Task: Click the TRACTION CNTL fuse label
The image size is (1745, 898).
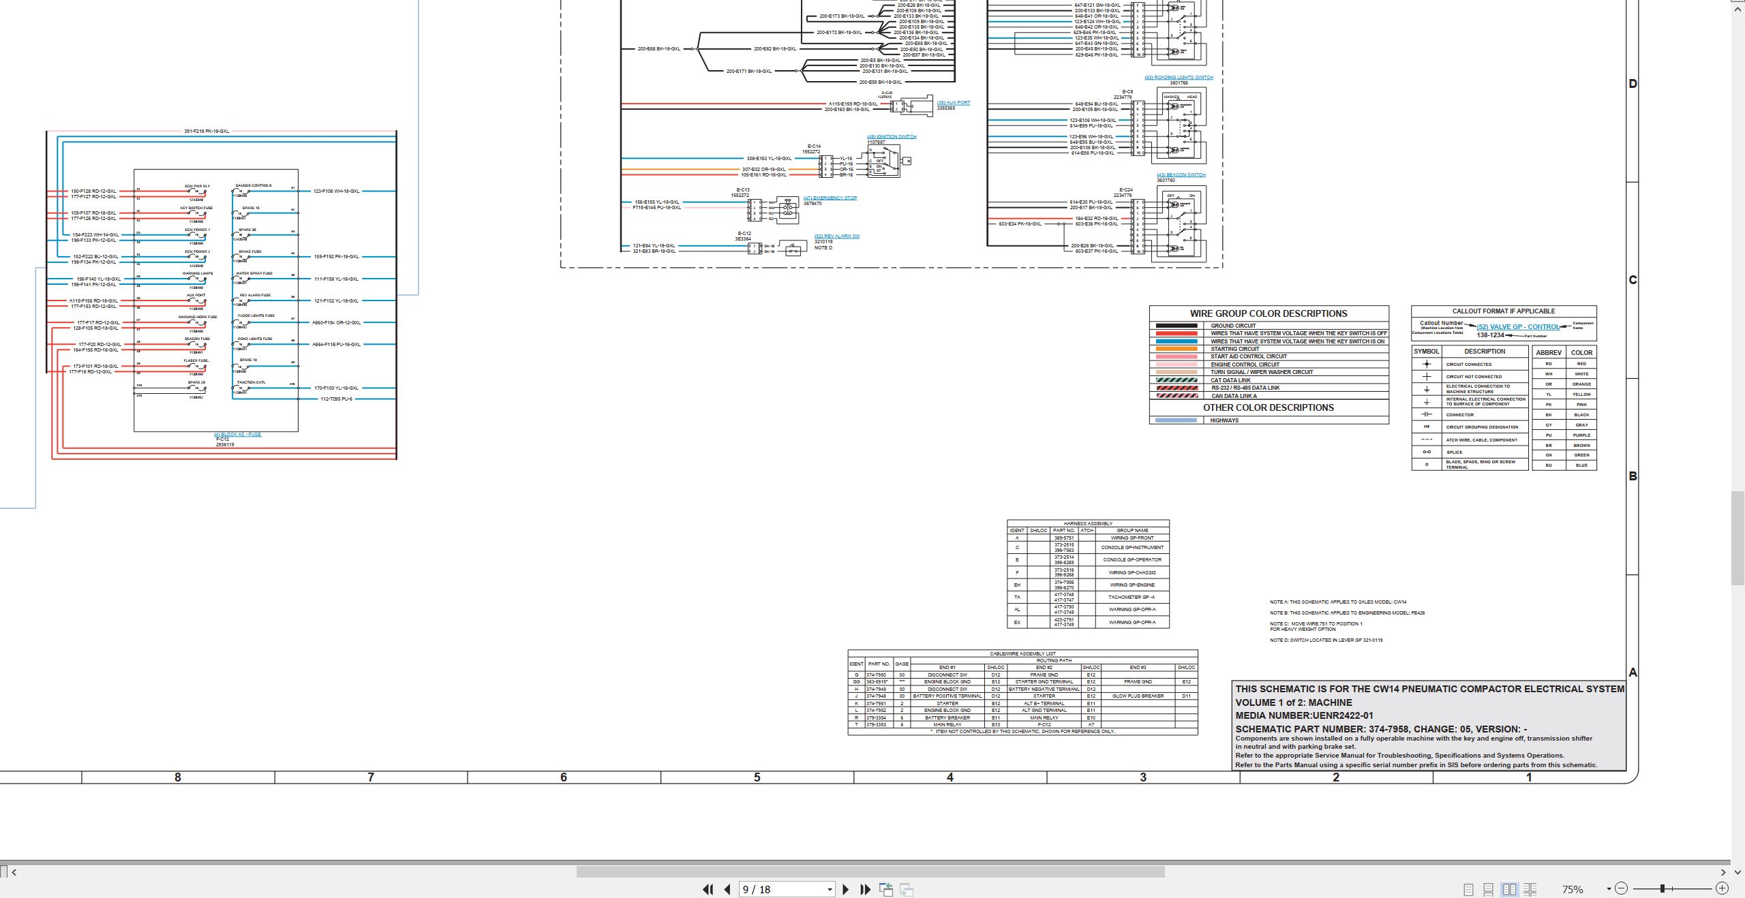Action: point(252,383)
